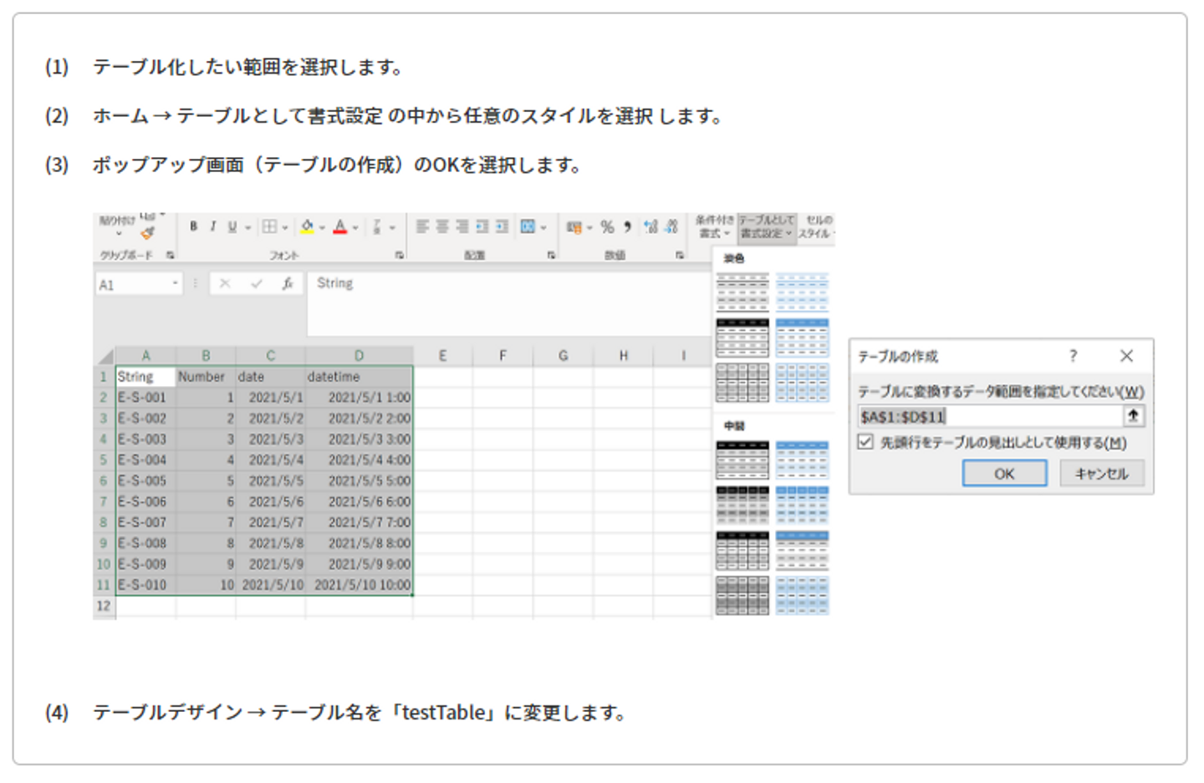
Task: Click the キャンセル button
Action: (x=1102, y=473)
